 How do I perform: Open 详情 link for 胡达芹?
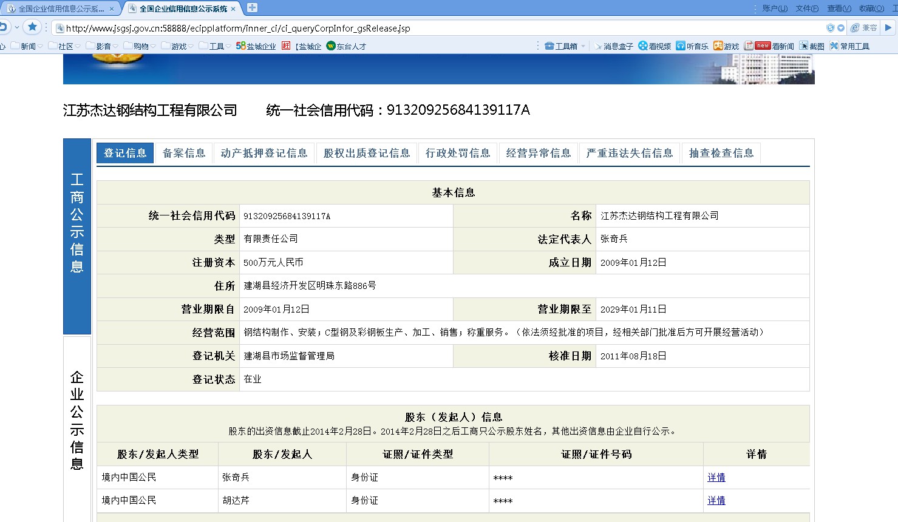click(x=716, y=501)
